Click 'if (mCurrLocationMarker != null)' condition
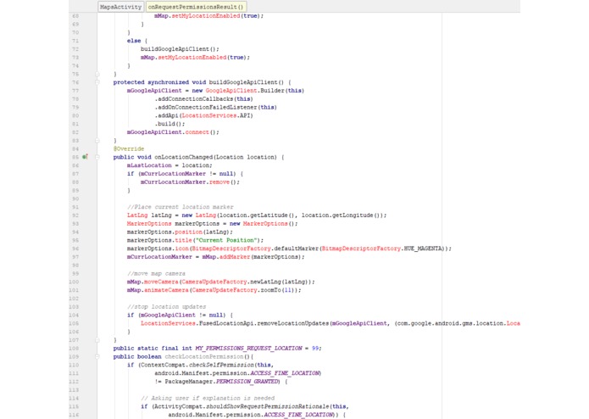The width and height of the screenshot is (589, 419). pyautogui.click(x=181, y=174)
